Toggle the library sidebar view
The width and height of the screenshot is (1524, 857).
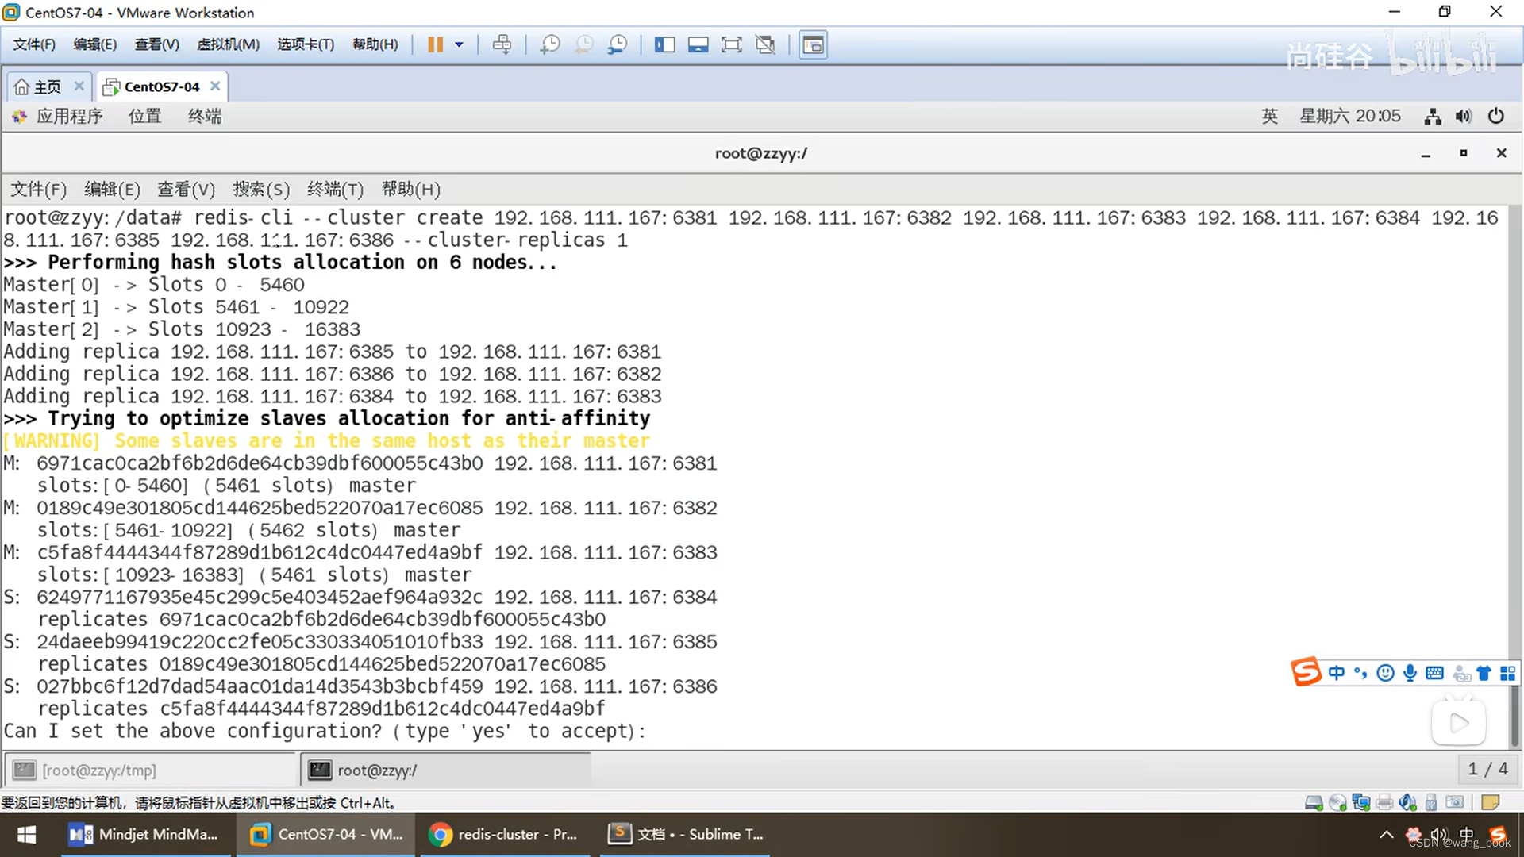pyautogui.click(x=664, y=44)
